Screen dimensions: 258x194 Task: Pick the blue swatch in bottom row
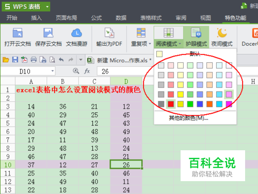point(200,104)
